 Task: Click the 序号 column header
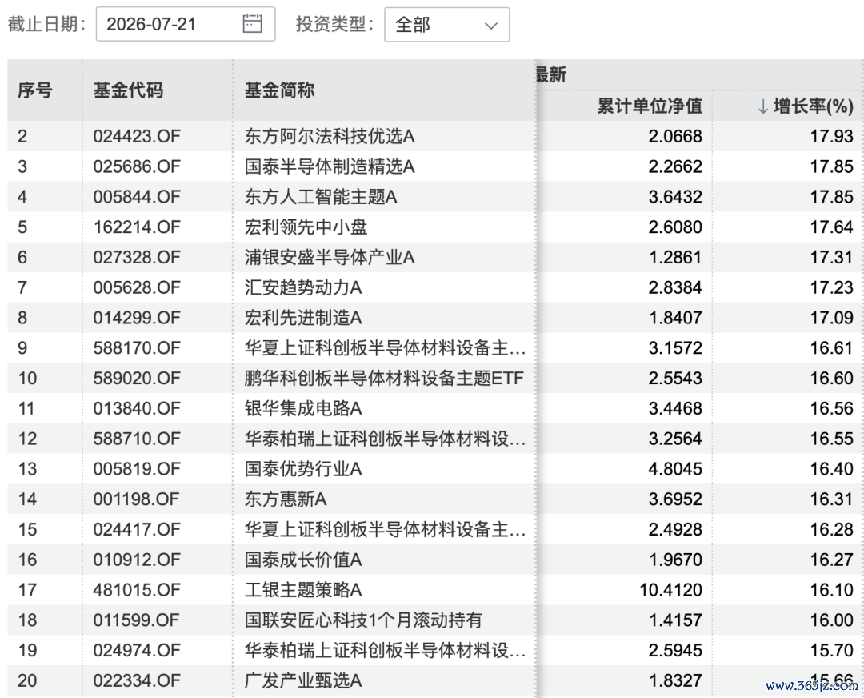[x=34, y=90]
